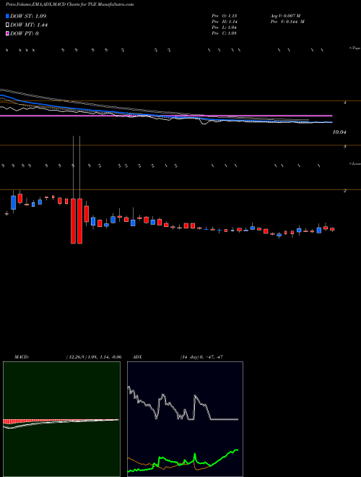Select the 'DOW MT: 1.44' legend label
Image resolution: width=361 pixels, height=477 pixels.
click(29, 25)
